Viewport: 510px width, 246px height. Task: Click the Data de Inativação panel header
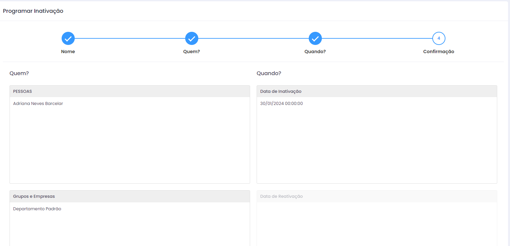point(377,92)
